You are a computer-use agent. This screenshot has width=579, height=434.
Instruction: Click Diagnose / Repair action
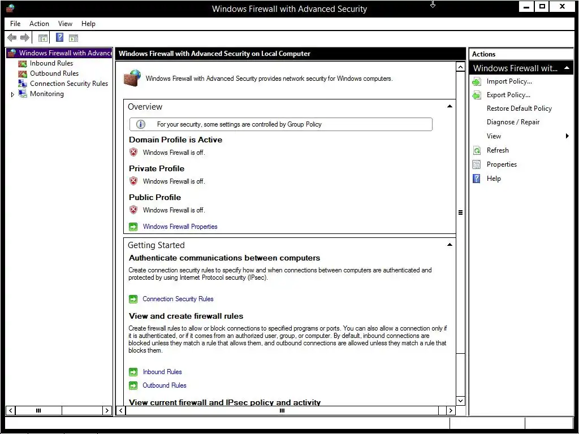click(x=513, y=122)
